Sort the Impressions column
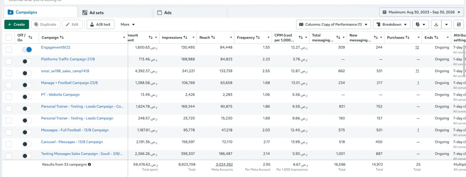The image size is (466, 177). click(185, 38)
